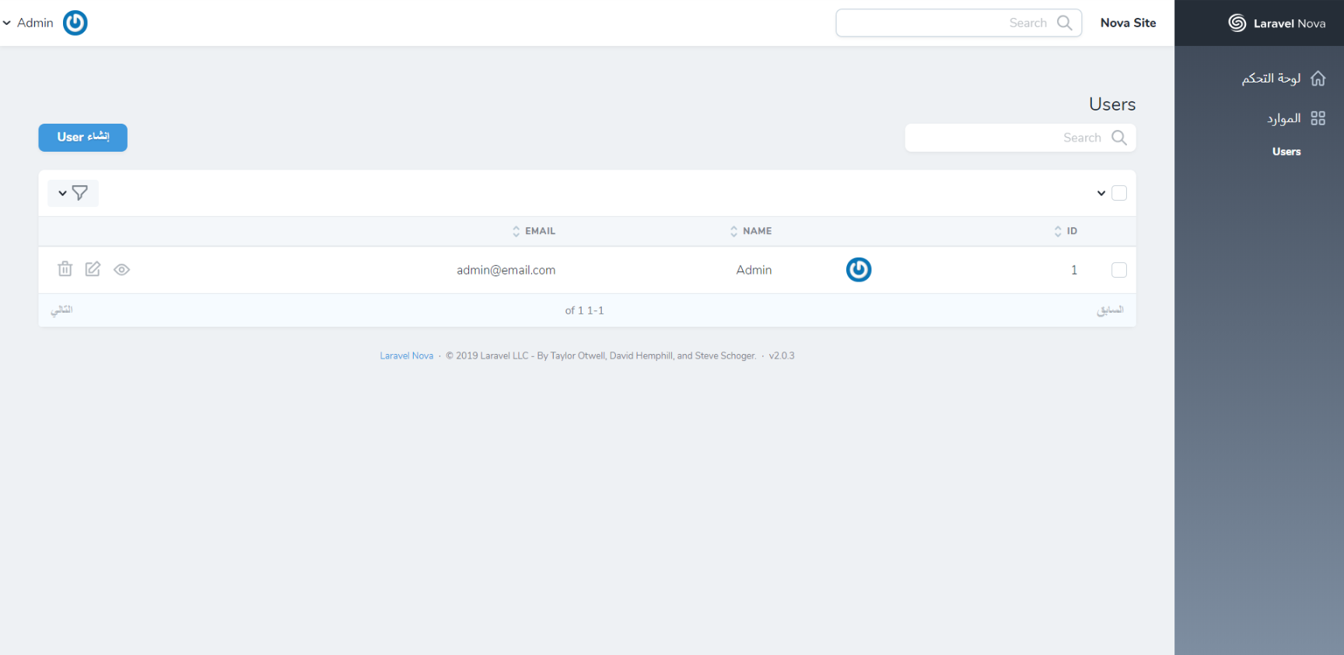1344x655 pixels.
Task: Open Users in the sidebar menu
Action: pos(1286,152)
